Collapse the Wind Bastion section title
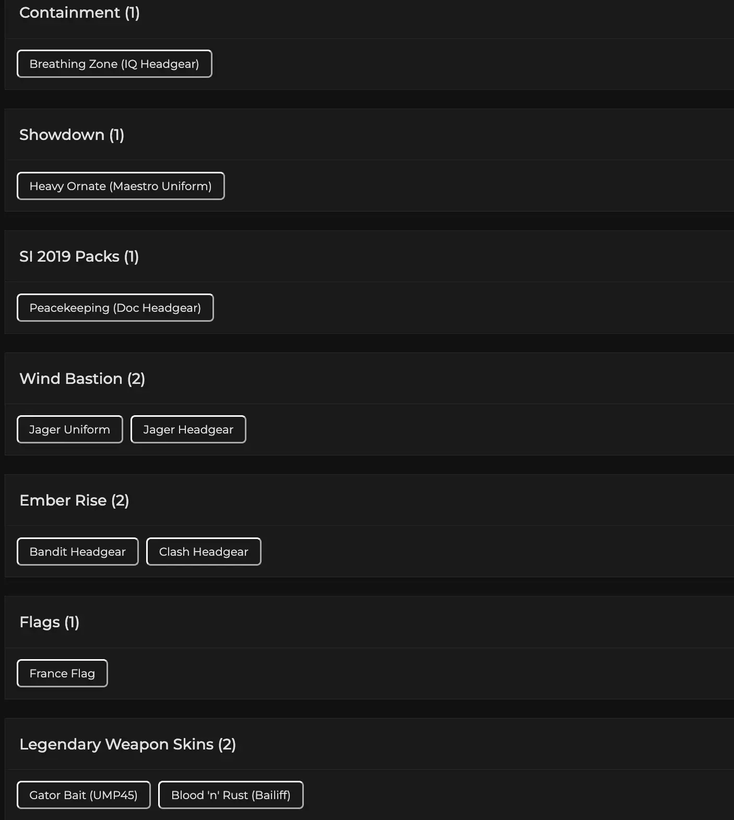Viewport: 734px width, 820px height. (70, 379)
